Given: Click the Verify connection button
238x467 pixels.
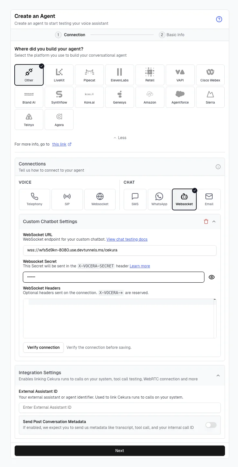Looking at the screenshot, I should (43, 347).
